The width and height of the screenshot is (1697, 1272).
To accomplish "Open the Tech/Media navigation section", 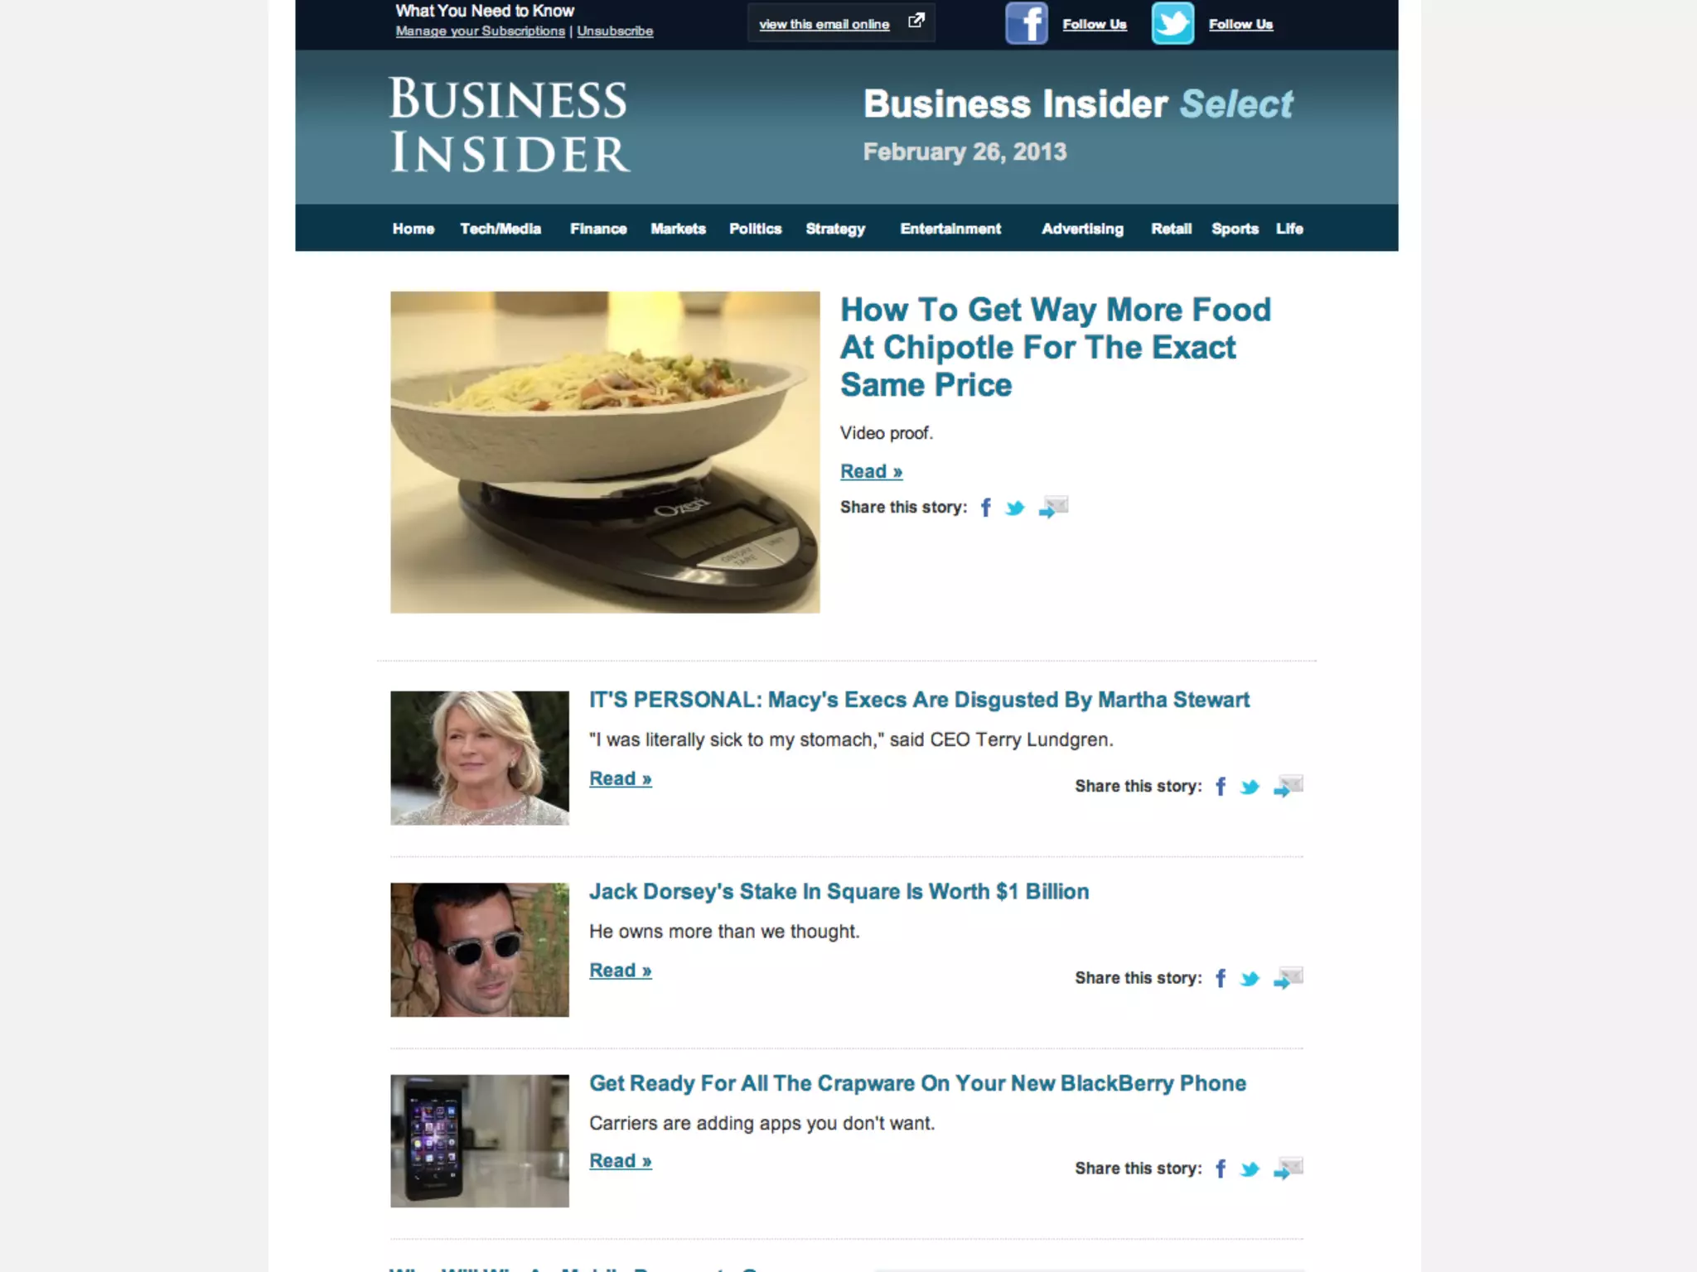I will pyautogui.click(x=500, y=229).
